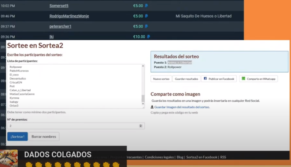Click the Copia y pega este código text
This screenshot has height=167, width=291.
[x=174, y=113]
